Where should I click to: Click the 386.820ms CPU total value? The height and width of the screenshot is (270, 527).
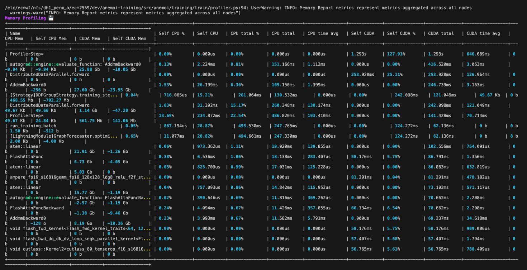pos(284,116)
